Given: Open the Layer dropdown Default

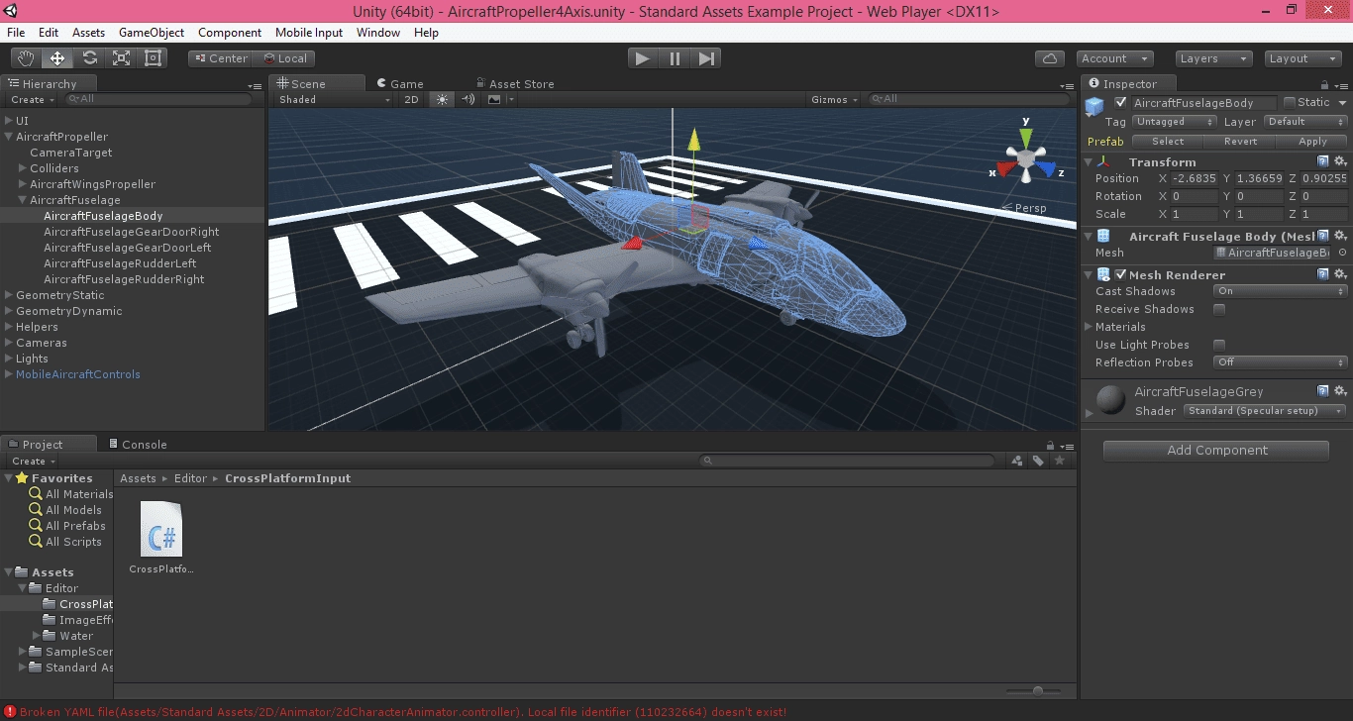Looking at the screenshot, I should point(1305,122).
